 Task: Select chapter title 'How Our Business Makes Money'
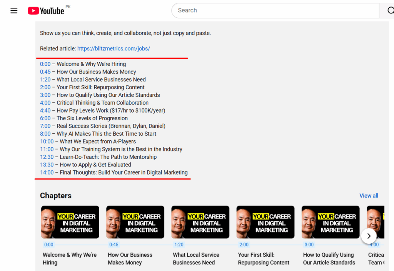tap(130, 259)
